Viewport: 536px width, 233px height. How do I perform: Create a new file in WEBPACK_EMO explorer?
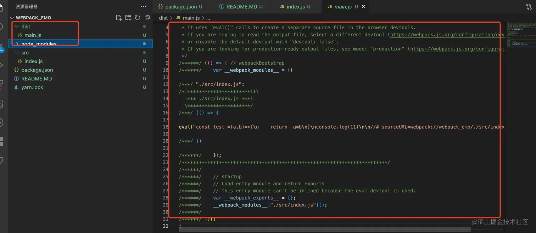[119, 18]
